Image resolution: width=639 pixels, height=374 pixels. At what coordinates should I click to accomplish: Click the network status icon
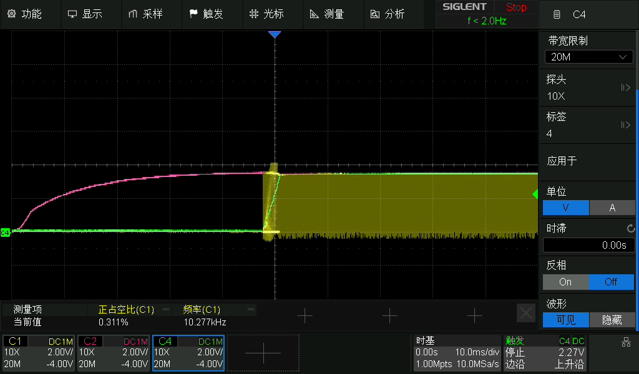click(x=627, y=342)
